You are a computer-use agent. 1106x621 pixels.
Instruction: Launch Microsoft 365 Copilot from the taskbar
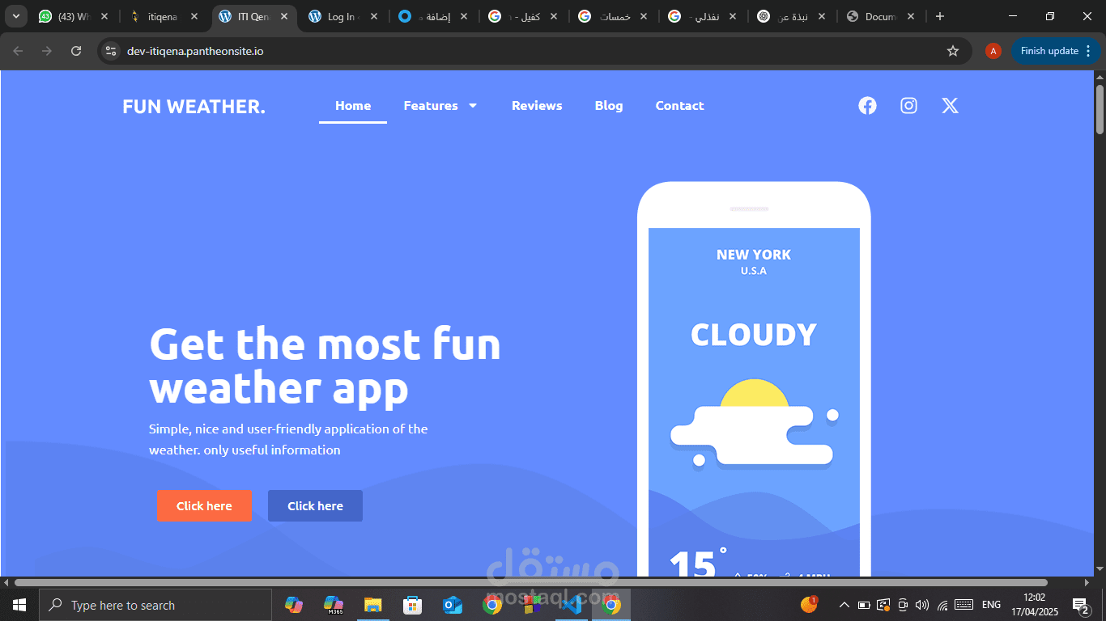pyautogui.click(x=333, y=605)
